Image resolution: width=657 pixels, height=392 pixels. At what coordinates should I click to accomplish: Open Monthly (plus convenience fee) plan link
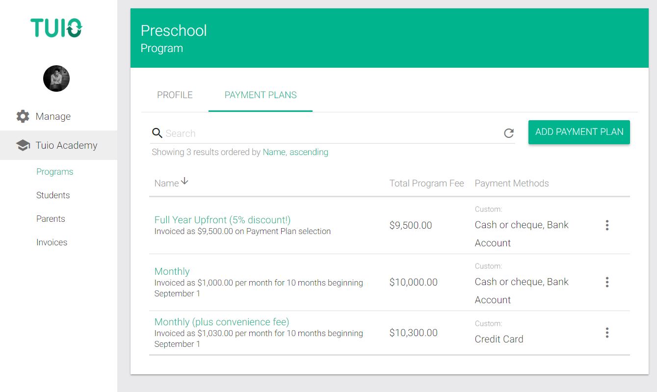click(x=221, y=322)
